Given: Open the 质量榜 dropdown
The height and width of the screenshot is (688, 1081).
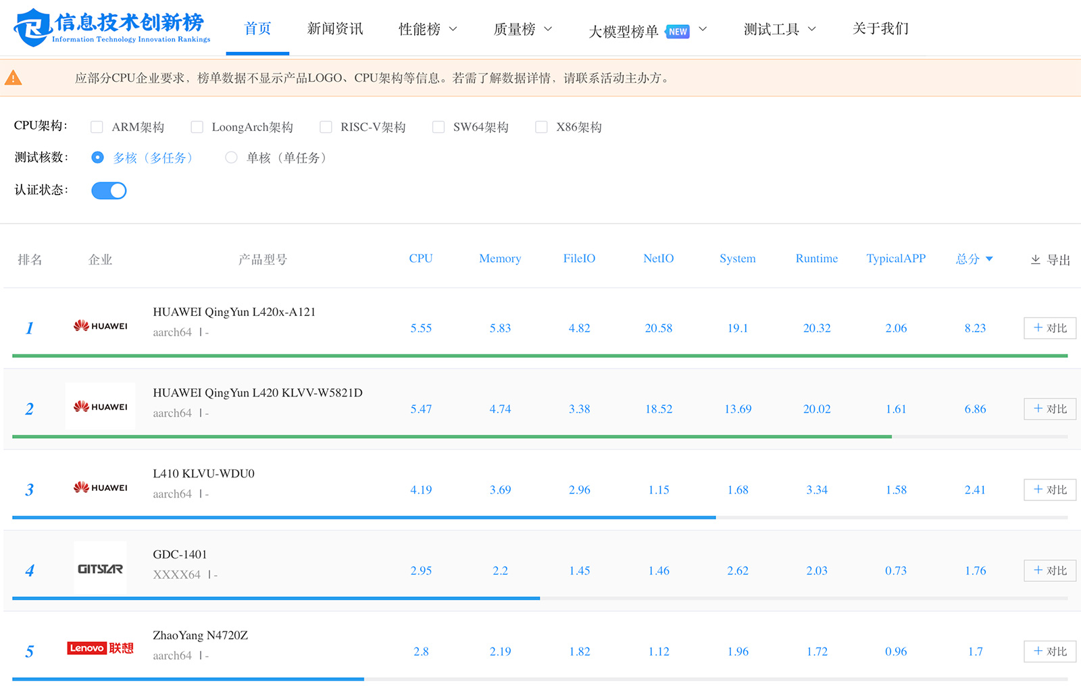Looking at the screenshot, I should pyautogui.click(x=522, y=29).
